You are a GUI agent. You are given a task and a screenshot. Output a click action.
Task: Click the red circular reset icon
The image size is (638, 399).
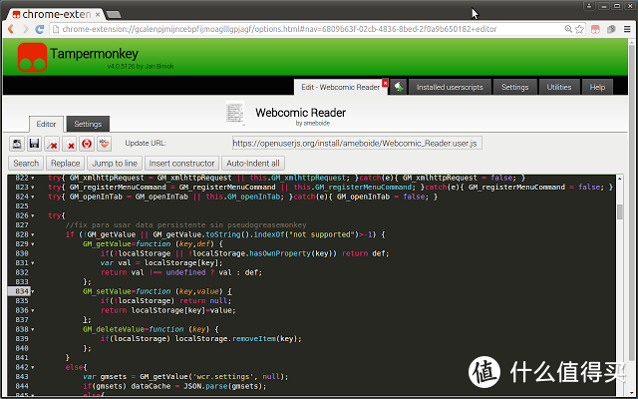[x=87, y=144]
